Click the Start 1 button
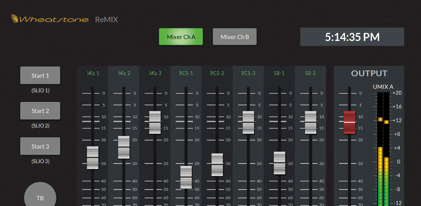This screenshot has height=206, width=421. coord(40,75)
